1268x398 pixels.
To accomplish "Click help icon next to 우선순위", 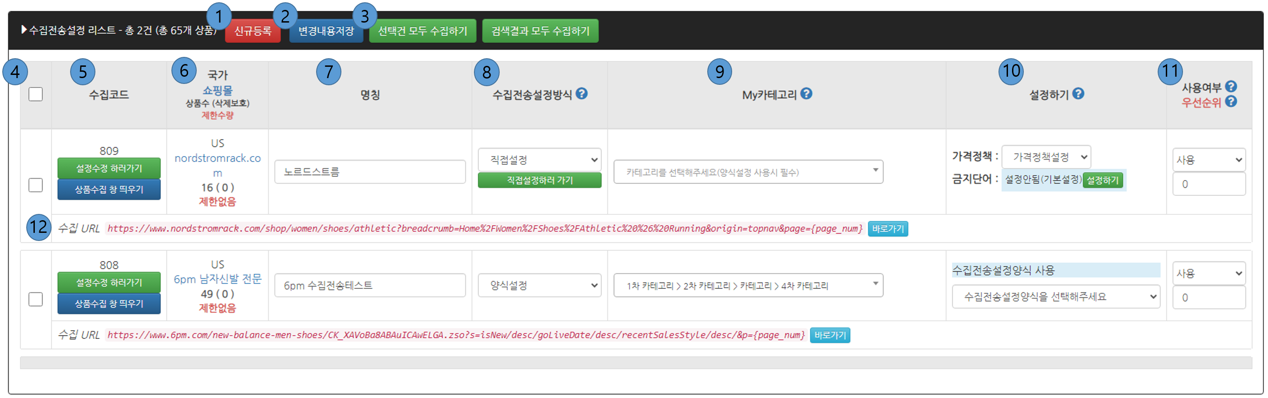I will tap(1230, 102).
